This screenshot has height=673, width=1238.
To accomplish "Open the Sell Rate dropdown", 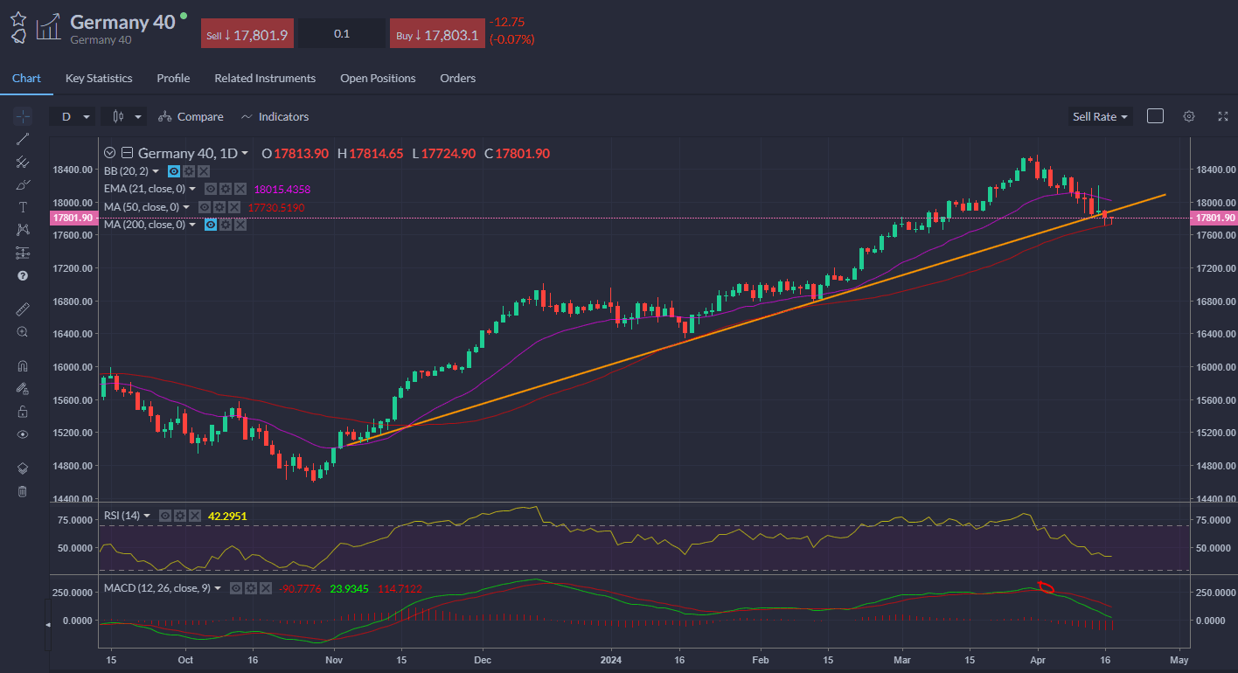I will pyautogui.click(x=1100, y=116).
